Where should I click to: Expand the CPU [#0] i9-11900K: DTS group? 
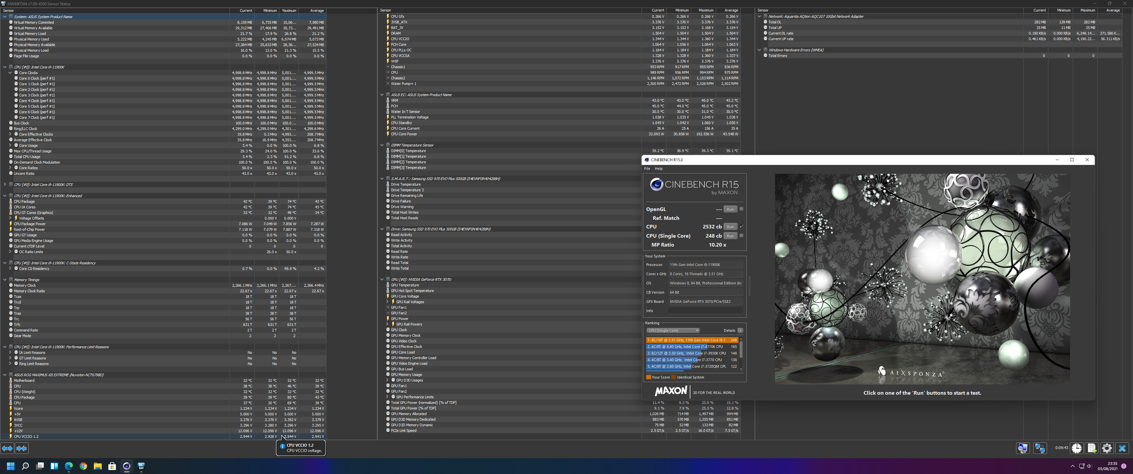point(5,185)
